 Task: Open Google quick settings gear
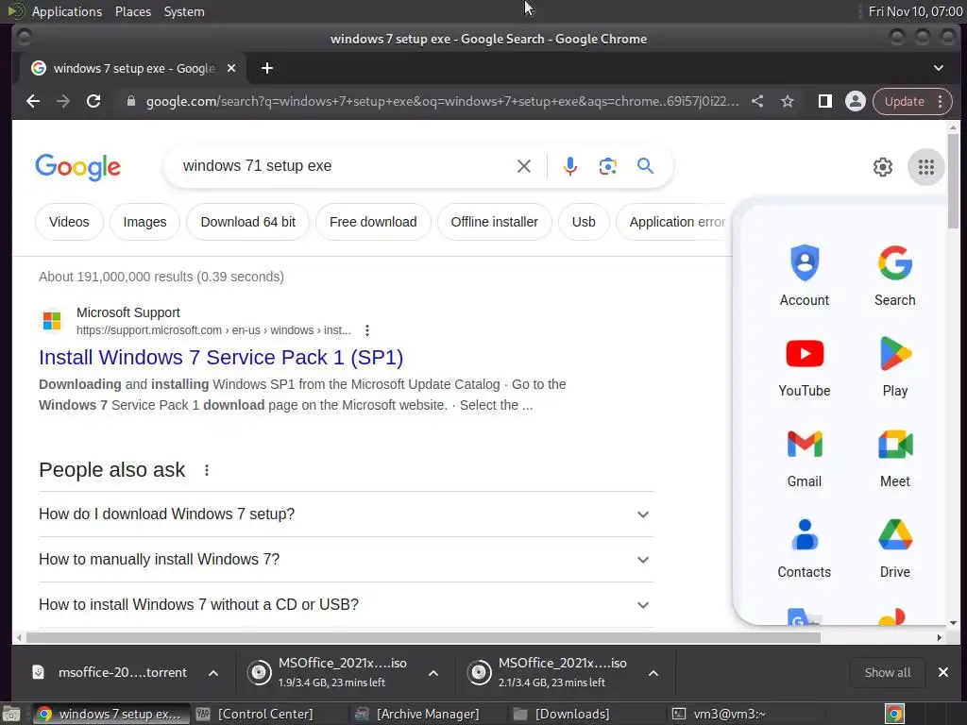click(x=883, y=167)
